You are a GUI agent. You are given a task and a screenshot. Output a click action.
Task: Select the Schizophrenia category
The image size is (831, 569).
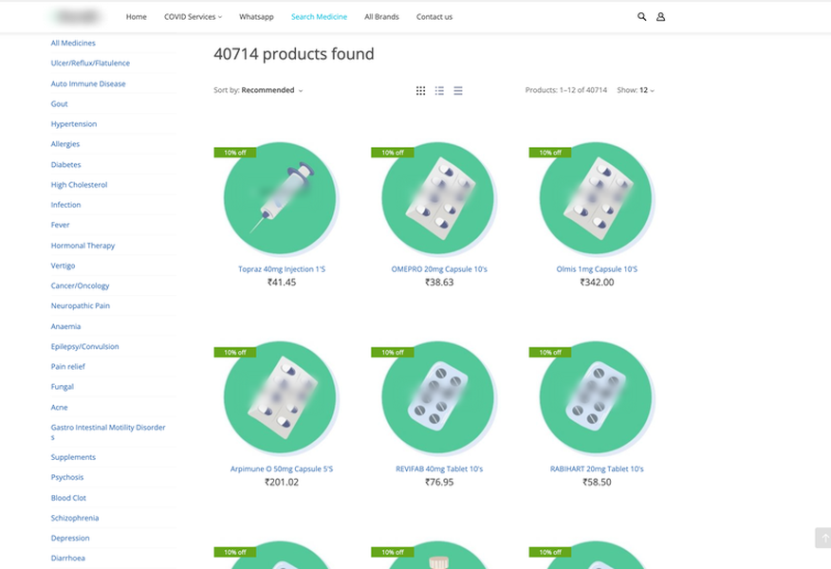click(75, 519)
